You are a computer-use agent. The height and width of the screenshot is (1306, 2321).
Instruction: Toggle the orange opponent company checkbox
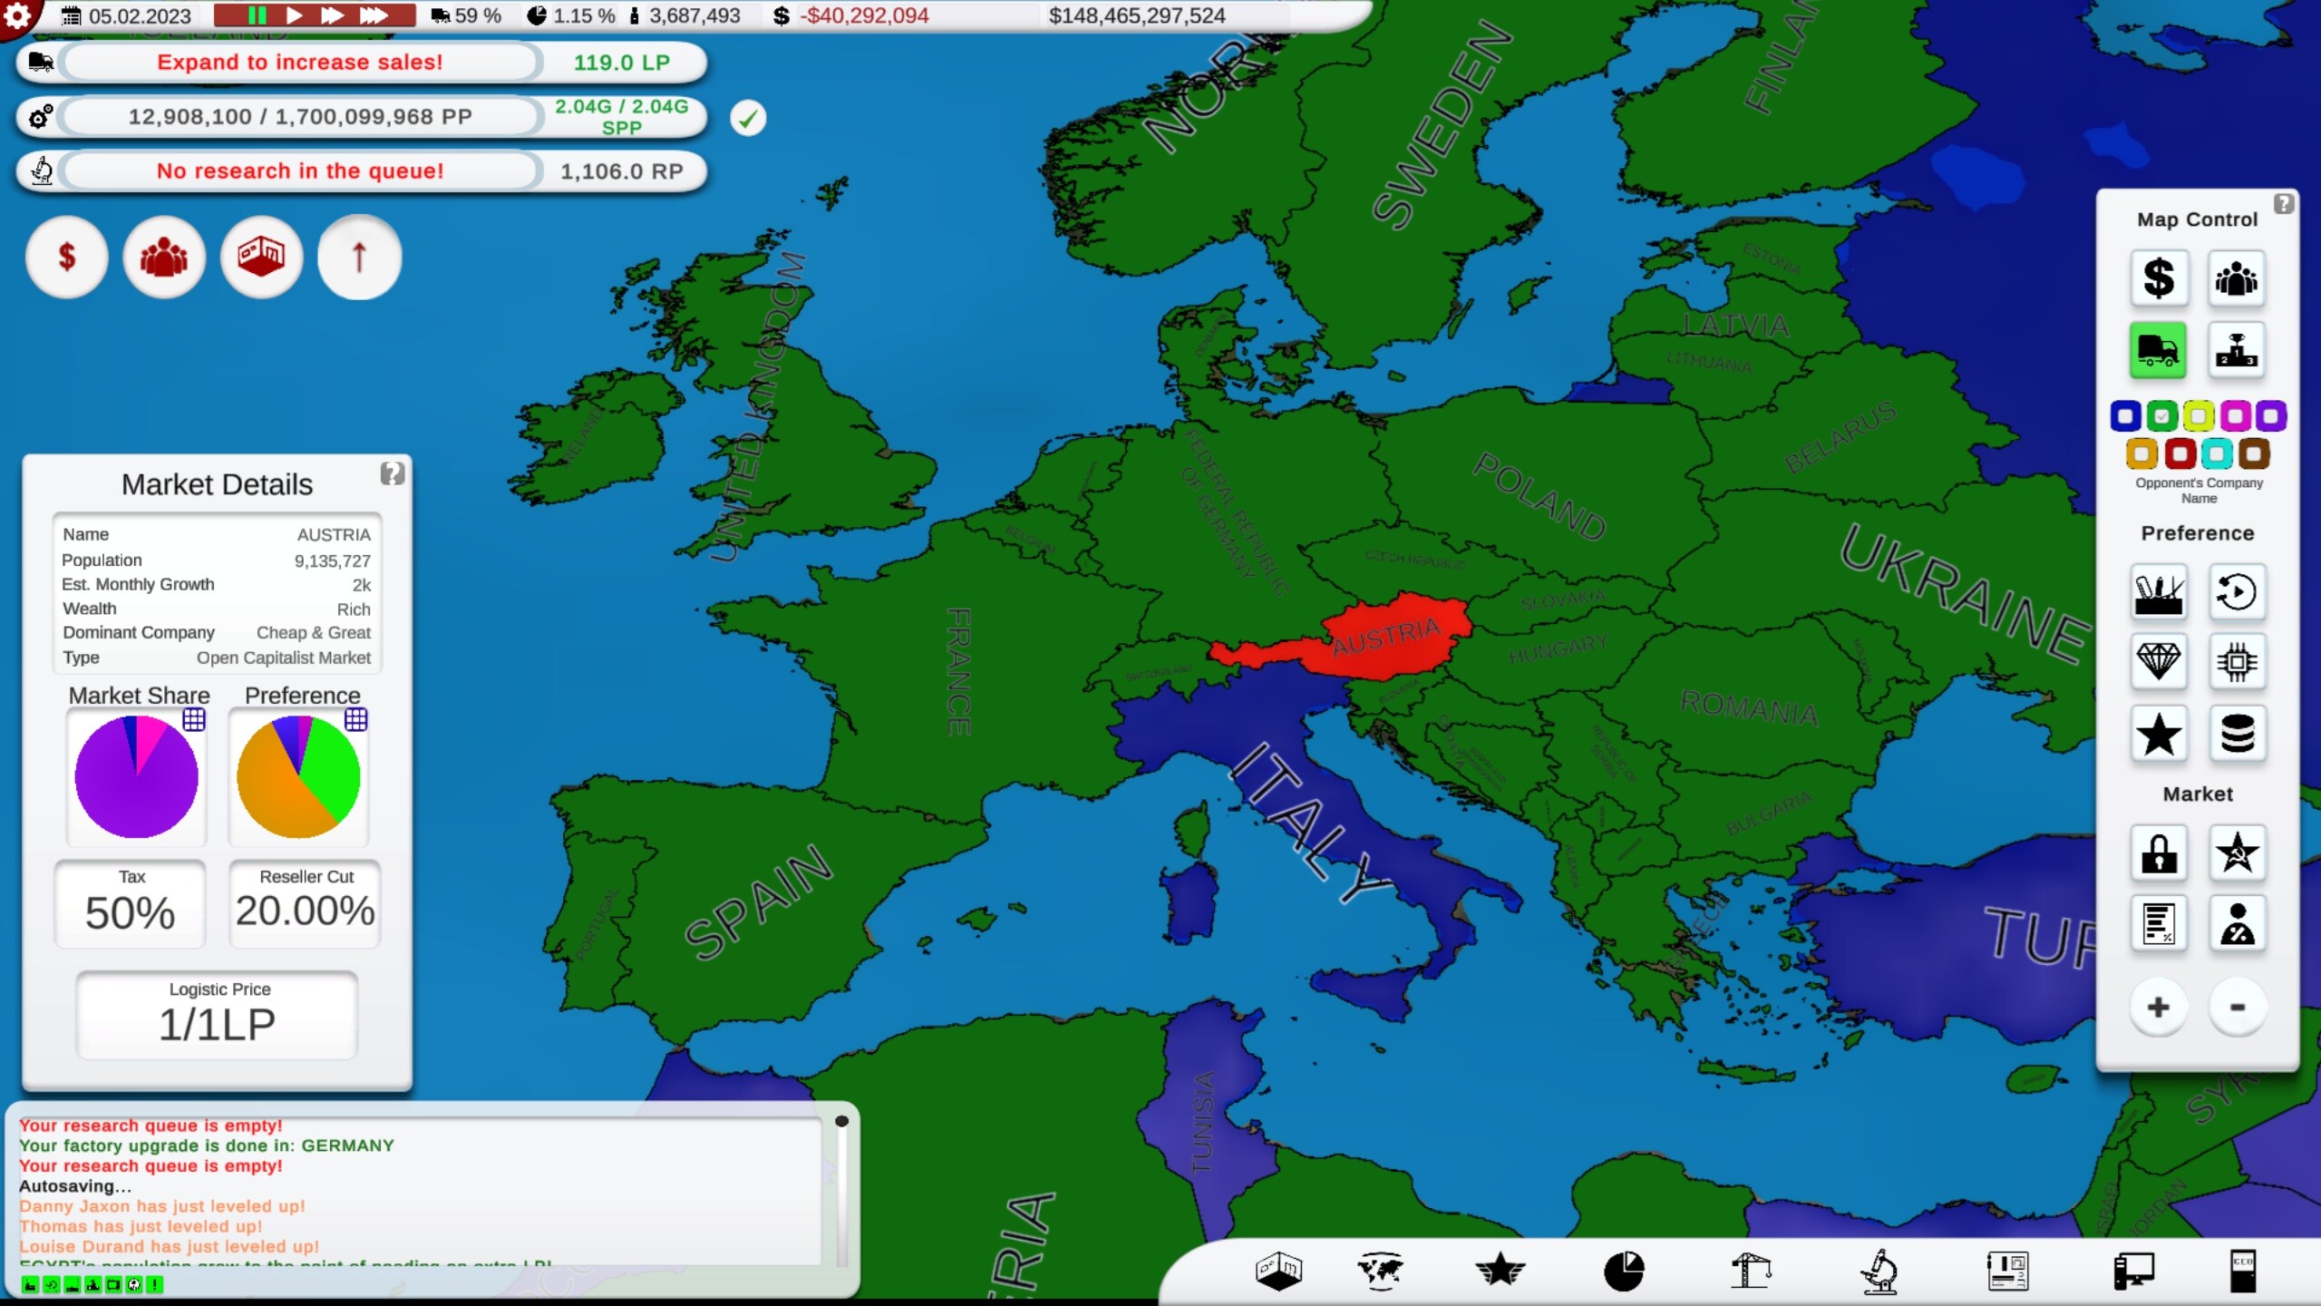(2141, 453)
